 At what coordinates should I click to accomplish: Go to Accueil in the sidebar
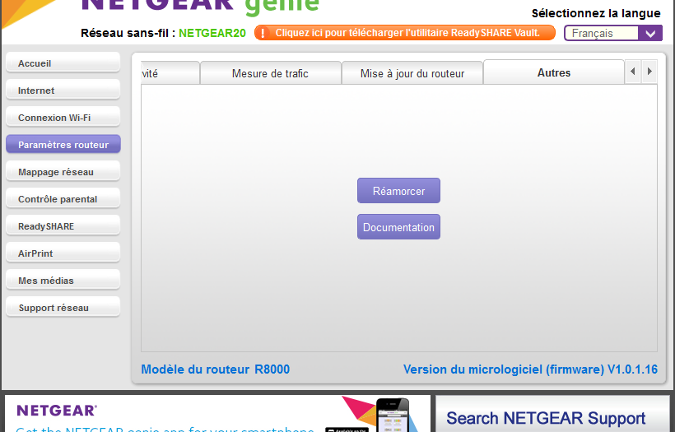pyautogui.click(x=63, y=63)
